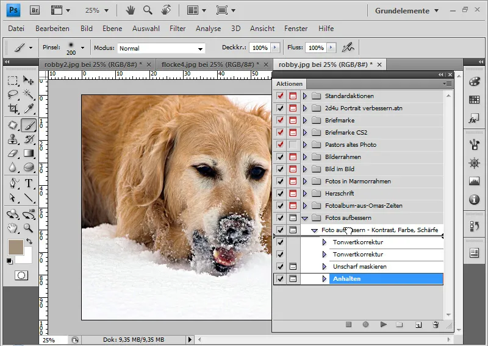Toggle Quick Mask mode
The width and height of the screenshot is (488, 346).
21,275
